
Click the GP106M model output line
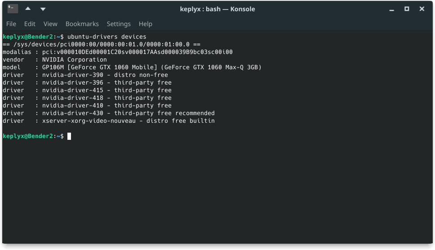click(x=151, y=67)
